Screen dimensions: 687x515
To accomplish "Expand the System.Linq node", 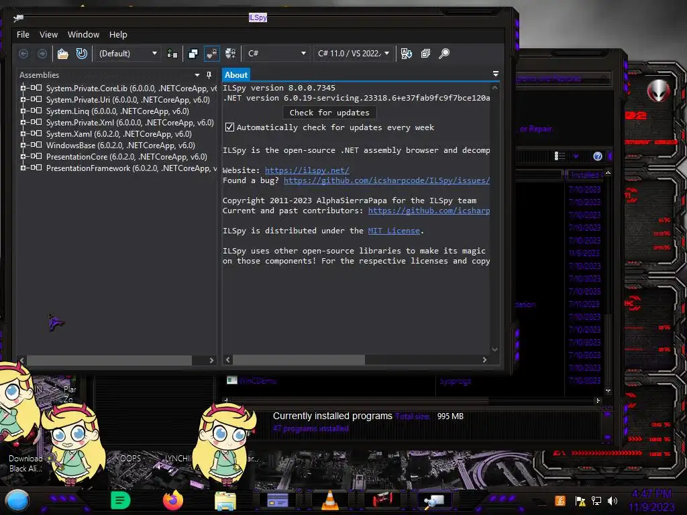I will pyautogui.click(x=23, y=111).
